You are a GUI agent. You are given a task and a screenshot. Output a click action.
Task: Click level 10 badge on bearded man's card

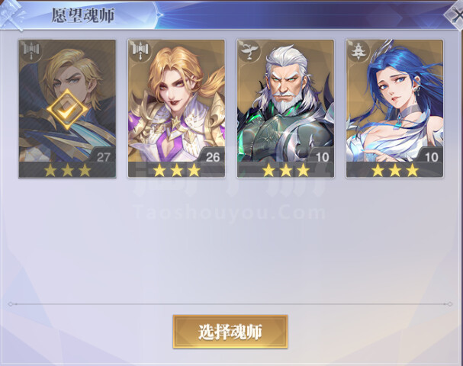coord(322,157)
